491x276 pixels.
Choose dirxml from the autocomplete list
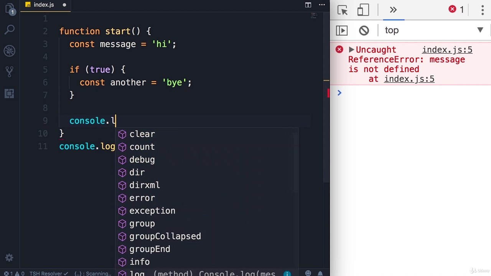point(207,185)
